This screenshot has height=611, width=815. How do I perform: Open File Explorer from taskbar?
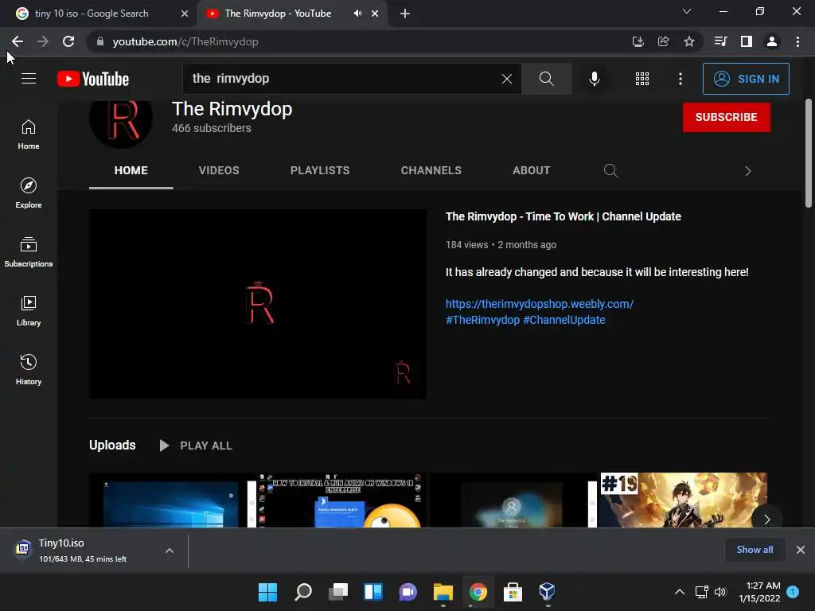tap(443, 592)
